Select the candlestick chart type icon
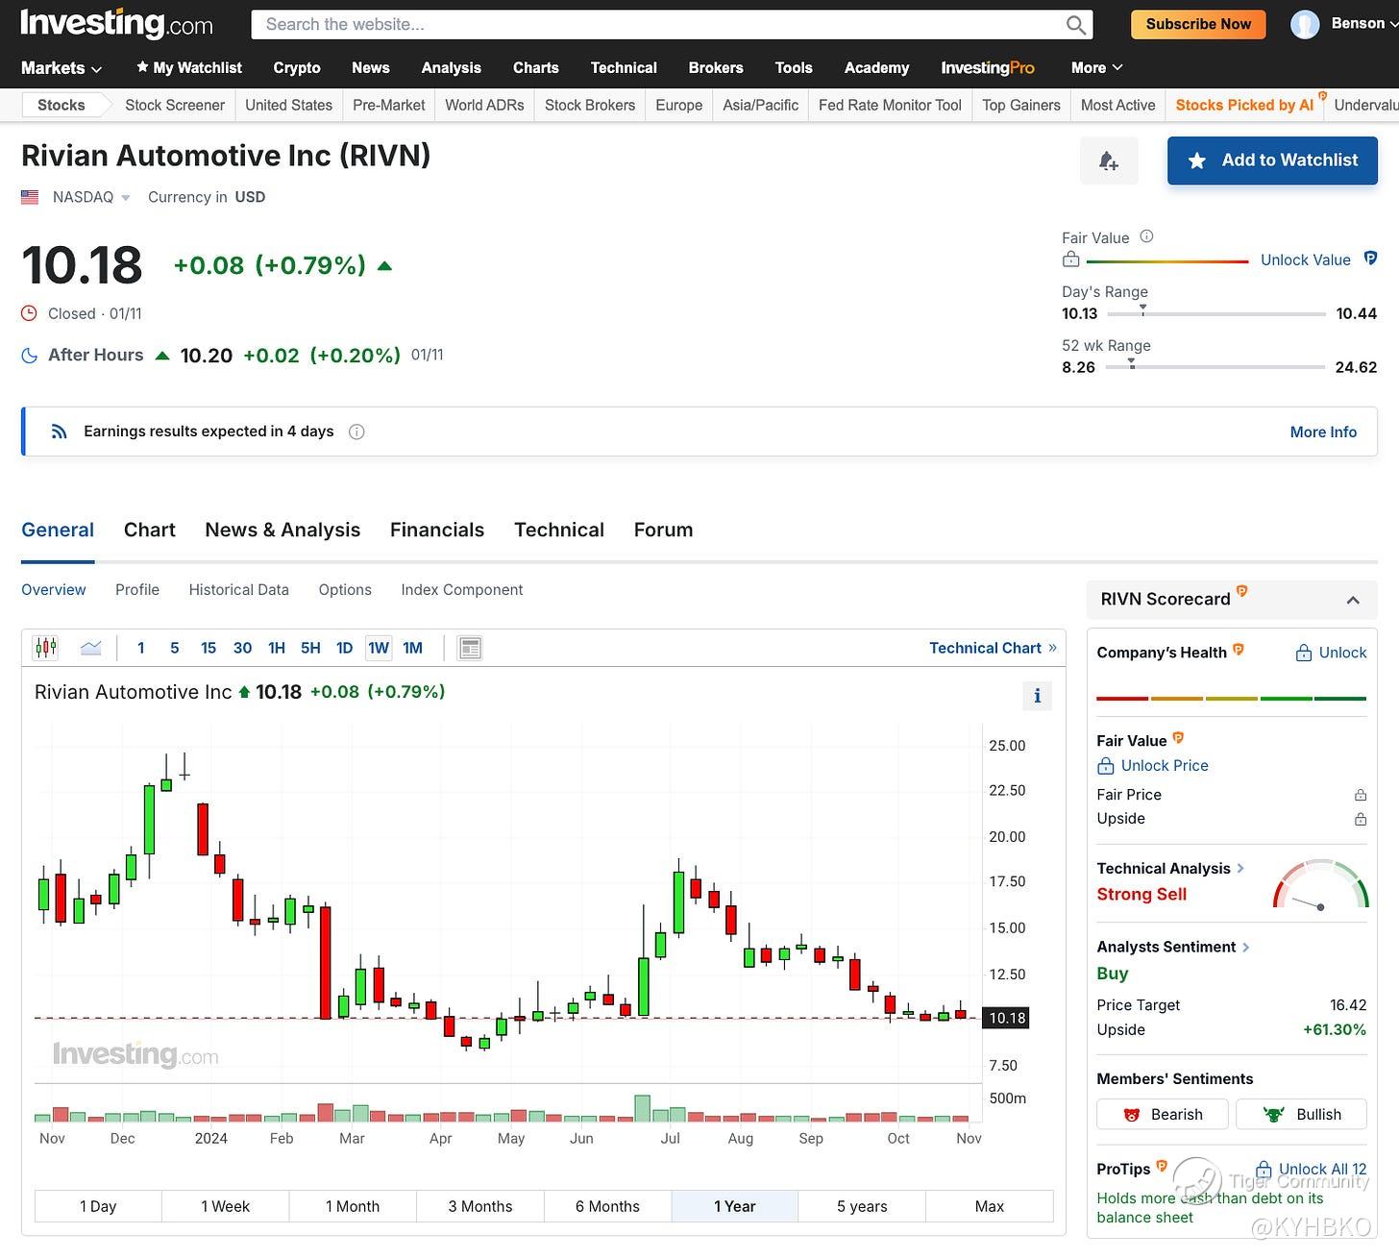 (45, 648)
